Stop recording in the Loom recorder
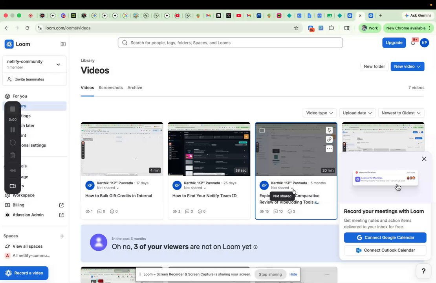The width and height of the screenshot is (436, 283). pyautogui.click(x=13, y=109)
